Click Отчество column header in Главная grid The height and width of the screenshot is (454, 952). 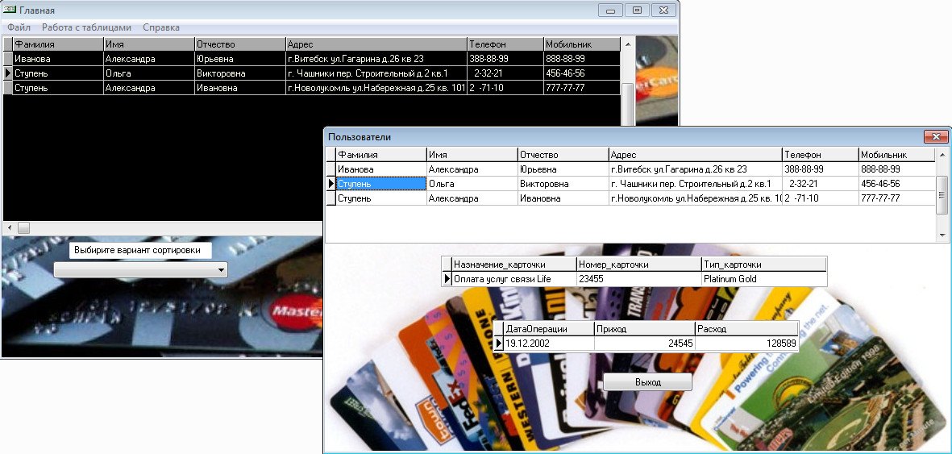(240, 44)
